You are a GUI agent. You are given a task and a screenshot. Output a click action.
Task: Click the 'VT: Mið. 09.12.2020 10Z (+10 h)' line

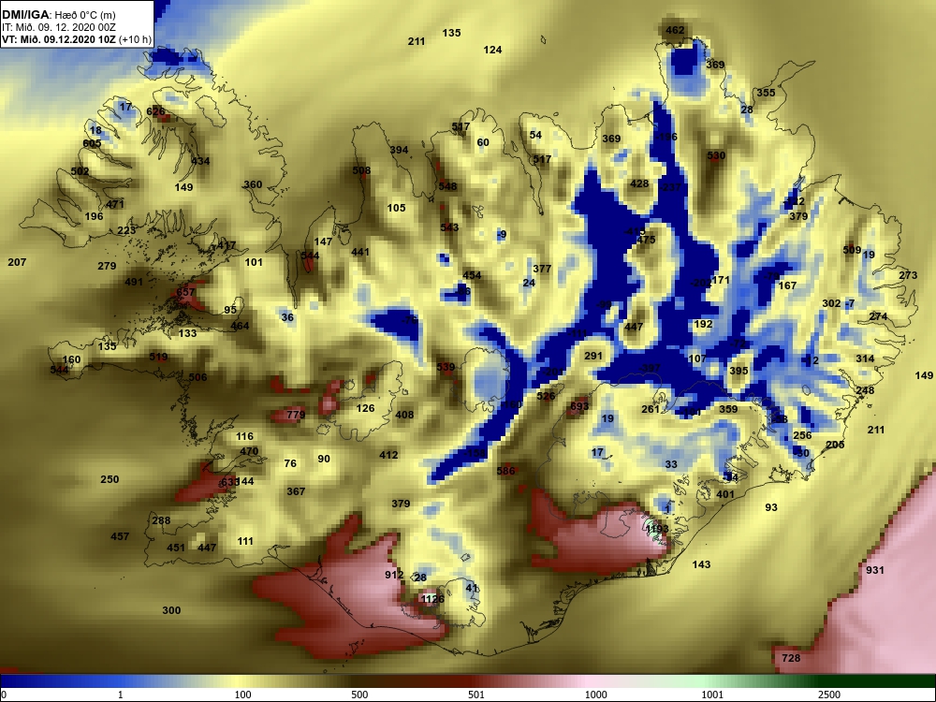[77, 39]
